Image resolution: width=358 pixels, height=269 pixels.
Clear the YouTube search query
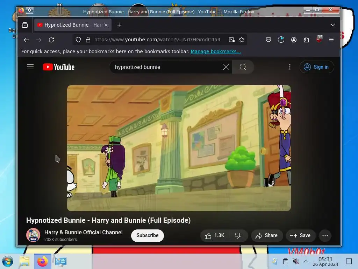point(226,67)
